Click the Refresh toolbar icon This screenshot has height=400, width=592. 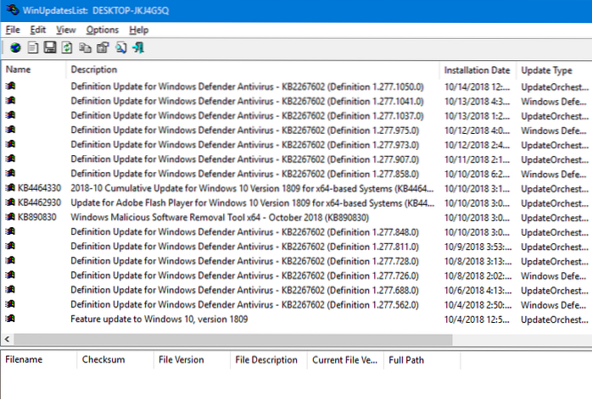tap(67, 48)
